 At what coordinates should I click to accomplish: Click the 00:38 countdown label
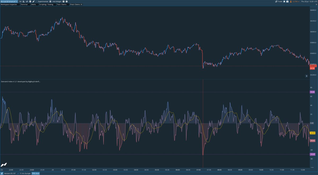(312, 68)
